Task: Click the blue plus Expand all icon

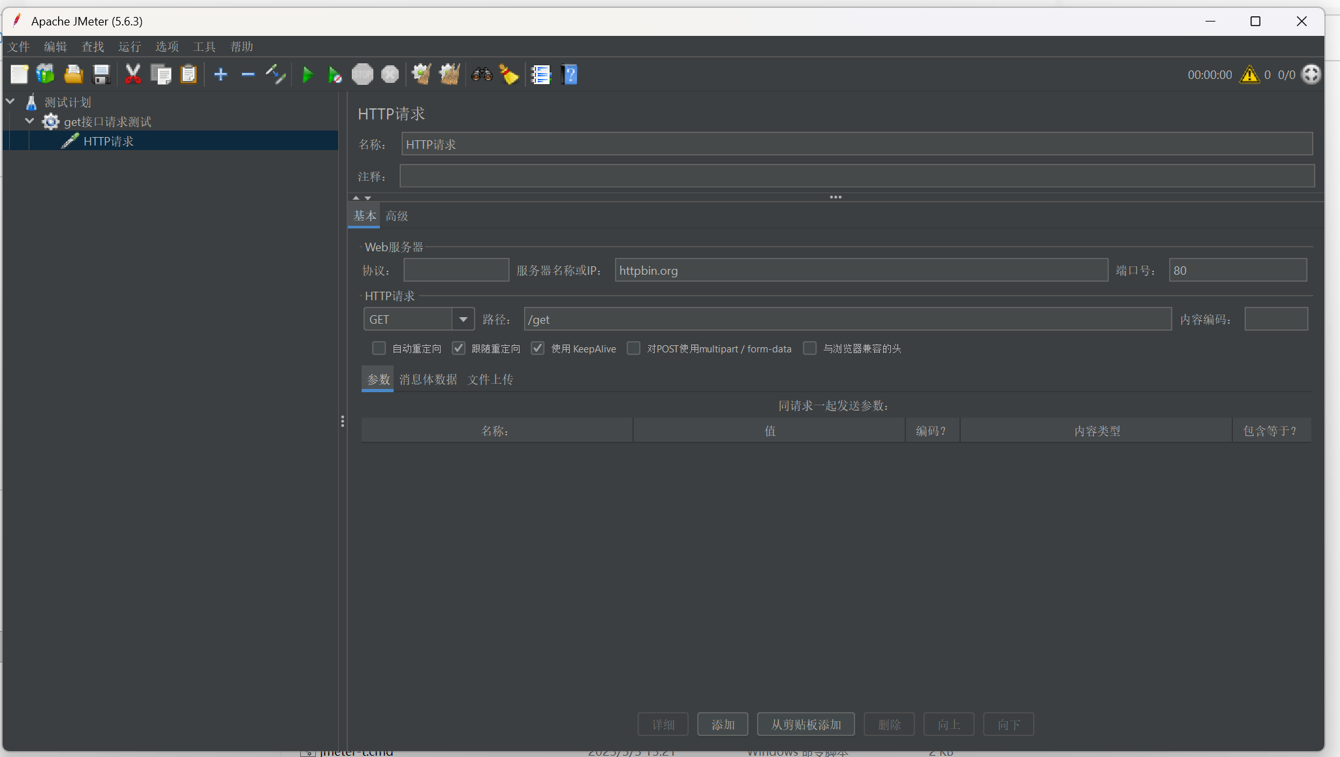Action: point(221,74)
